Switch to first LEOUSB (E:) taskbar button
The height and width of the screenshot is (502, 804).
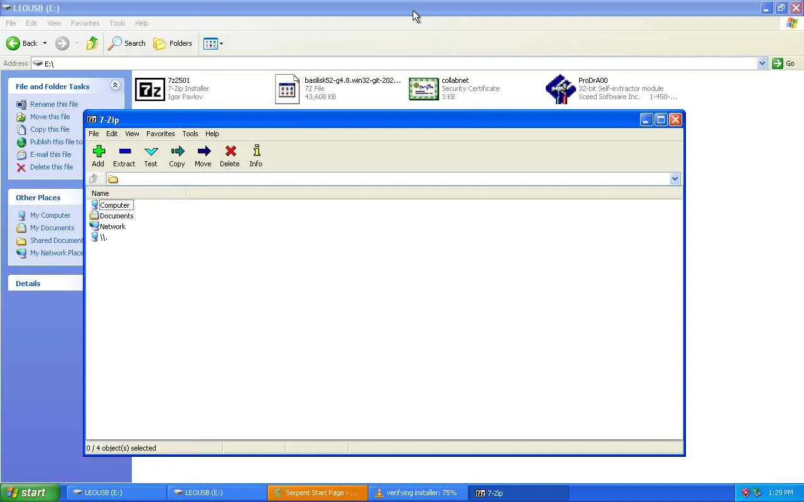pos(116,493)
